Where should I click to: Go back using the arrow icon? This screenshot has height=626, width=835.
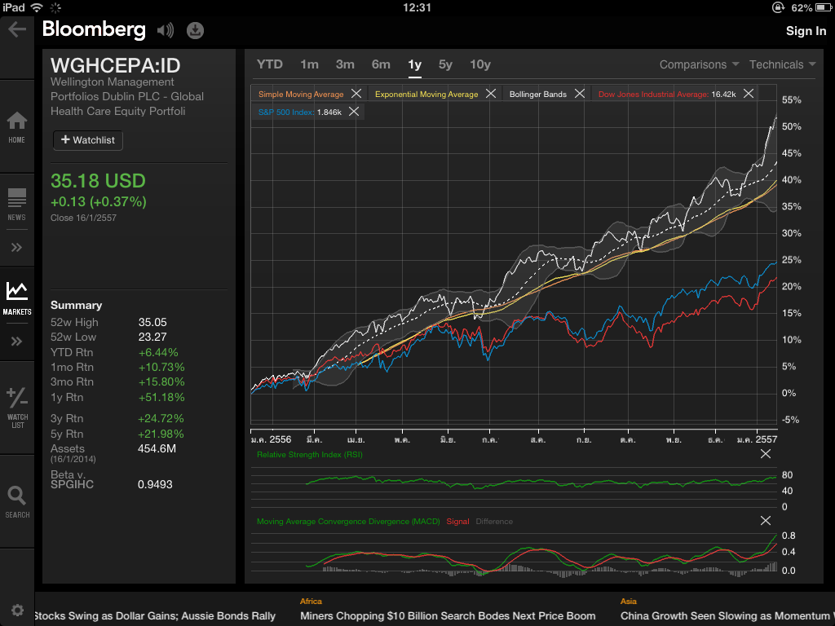17,29
